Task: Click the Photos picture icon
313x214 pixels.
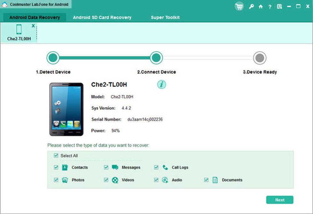Action: click(65, 180)
